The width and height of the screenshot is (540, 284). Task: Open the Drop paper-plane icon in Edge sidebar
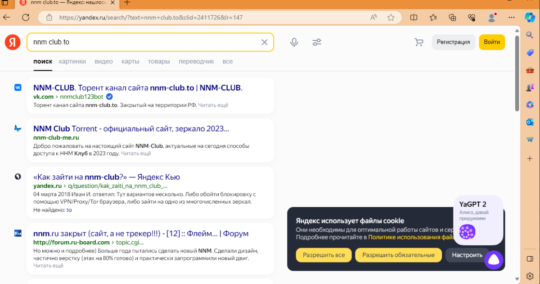(x=530, y=140)
